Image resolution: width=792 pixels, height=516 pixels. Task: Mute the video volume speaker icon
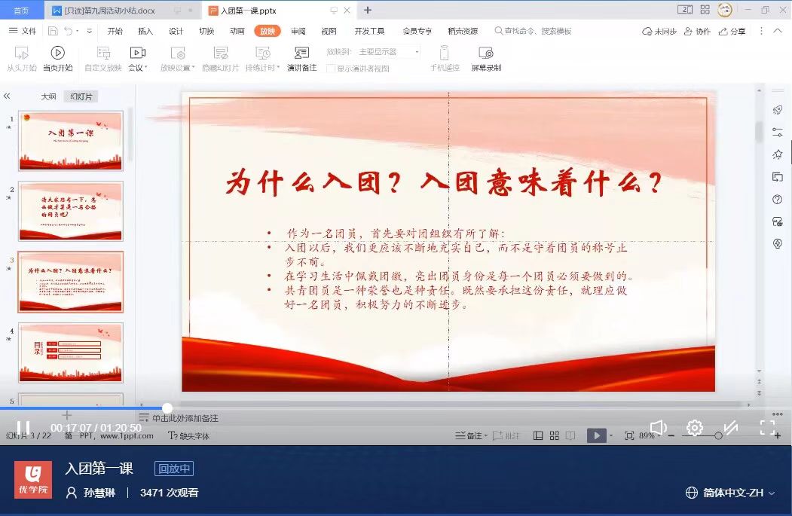pos(658,428)
